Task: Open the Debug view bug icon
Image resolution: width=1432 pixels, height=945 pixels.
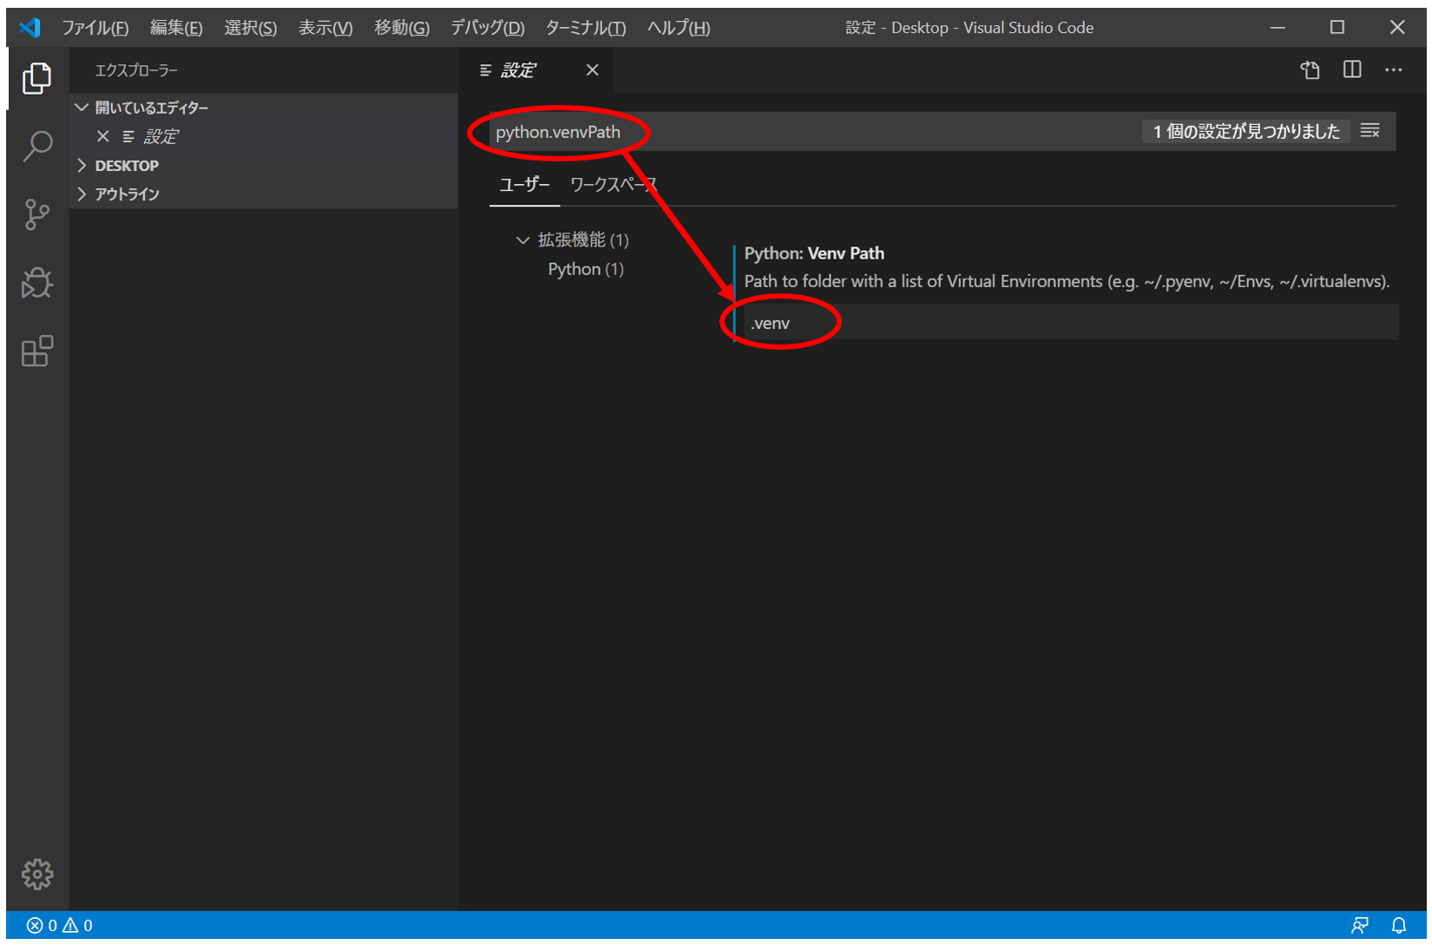Action: [36, 283]
